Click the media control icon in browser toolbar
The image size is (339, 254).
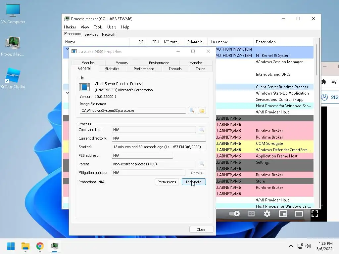pyautogui.click(x=334, y=82)
